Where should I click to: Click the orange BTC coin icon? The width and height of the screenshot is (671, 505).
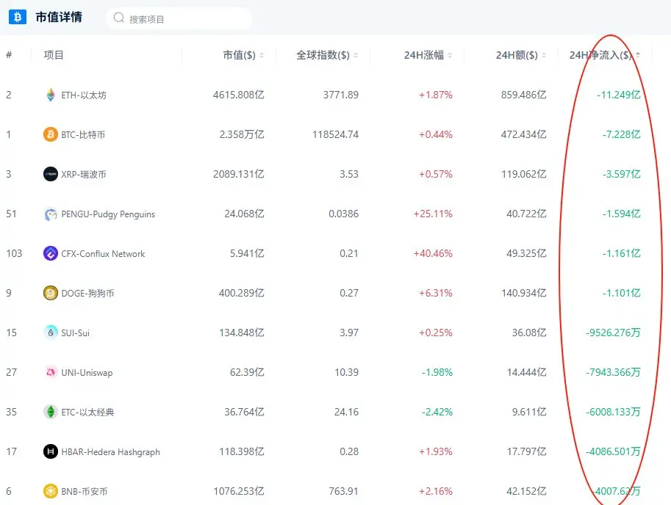point(51,134)
